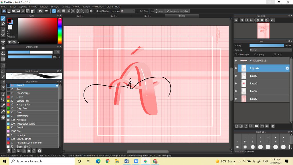The image size is (293, 165).
Task: Select the G Pen brush
Action: point(33,97)
